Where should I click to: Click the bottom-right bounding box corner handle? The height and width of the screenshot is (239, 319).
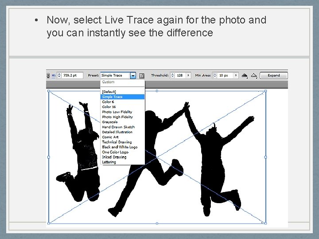(x=265, y=223)
